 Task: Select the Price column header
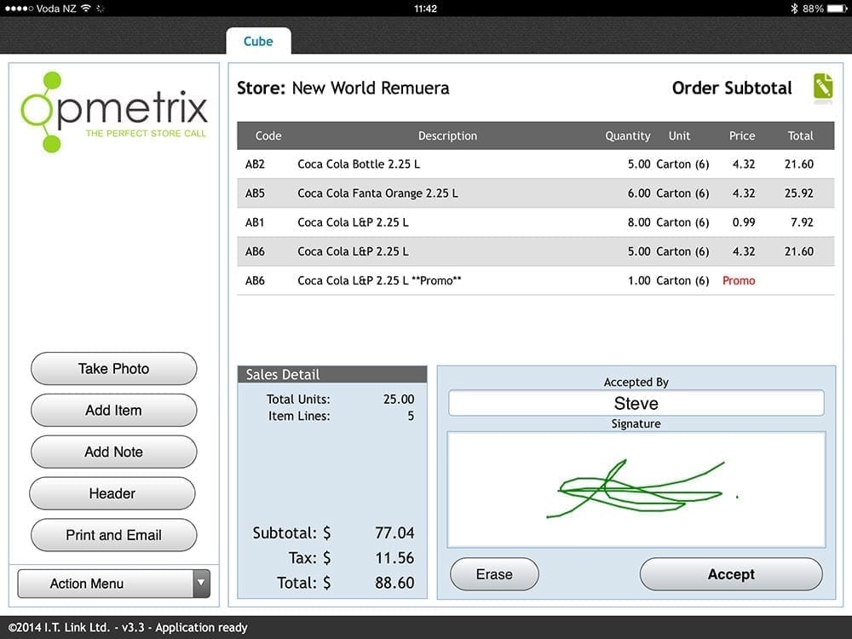click(x=742, y=135)
